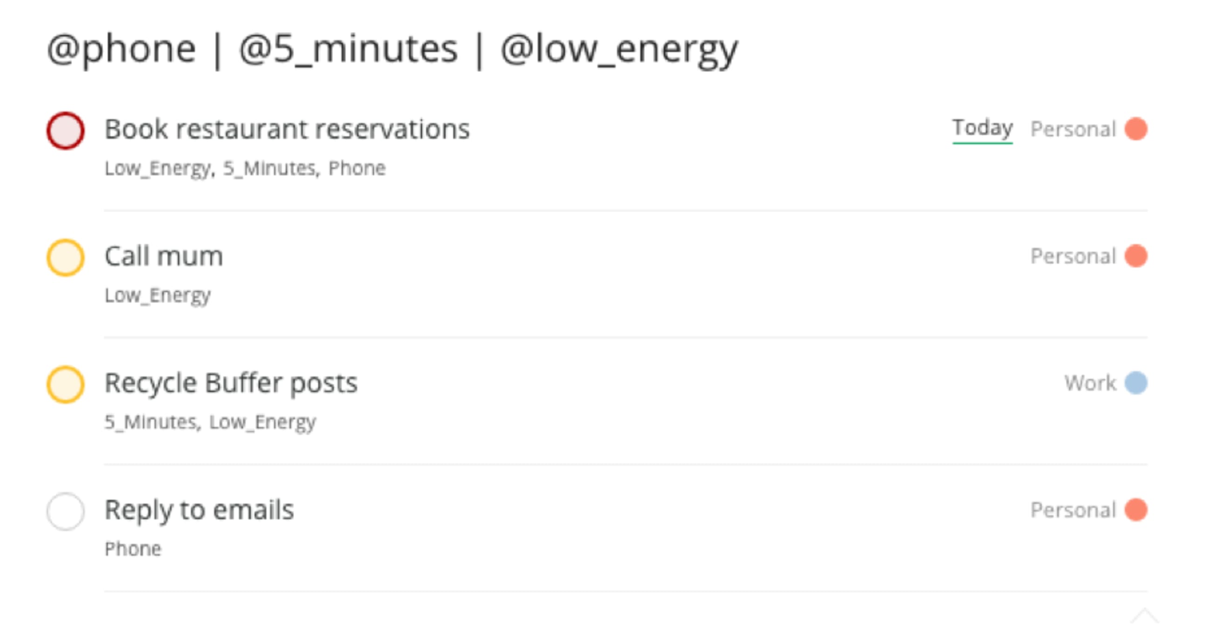
Task: Click the yellow priority circle for Recycle Buffer posts
Action: pyautogui.click(x=66, y=383)
